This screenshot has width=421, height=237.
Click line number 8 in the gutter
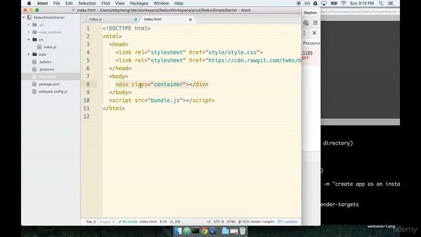87,84
